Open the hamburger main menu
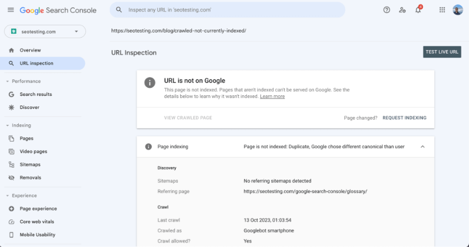This screenshot has width=469, height=247. [x=11, y=10]
